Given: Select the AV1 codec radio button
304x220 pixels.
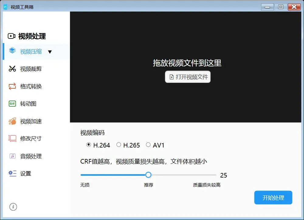Looking at the screenshot, I should (x=148, y=145).
